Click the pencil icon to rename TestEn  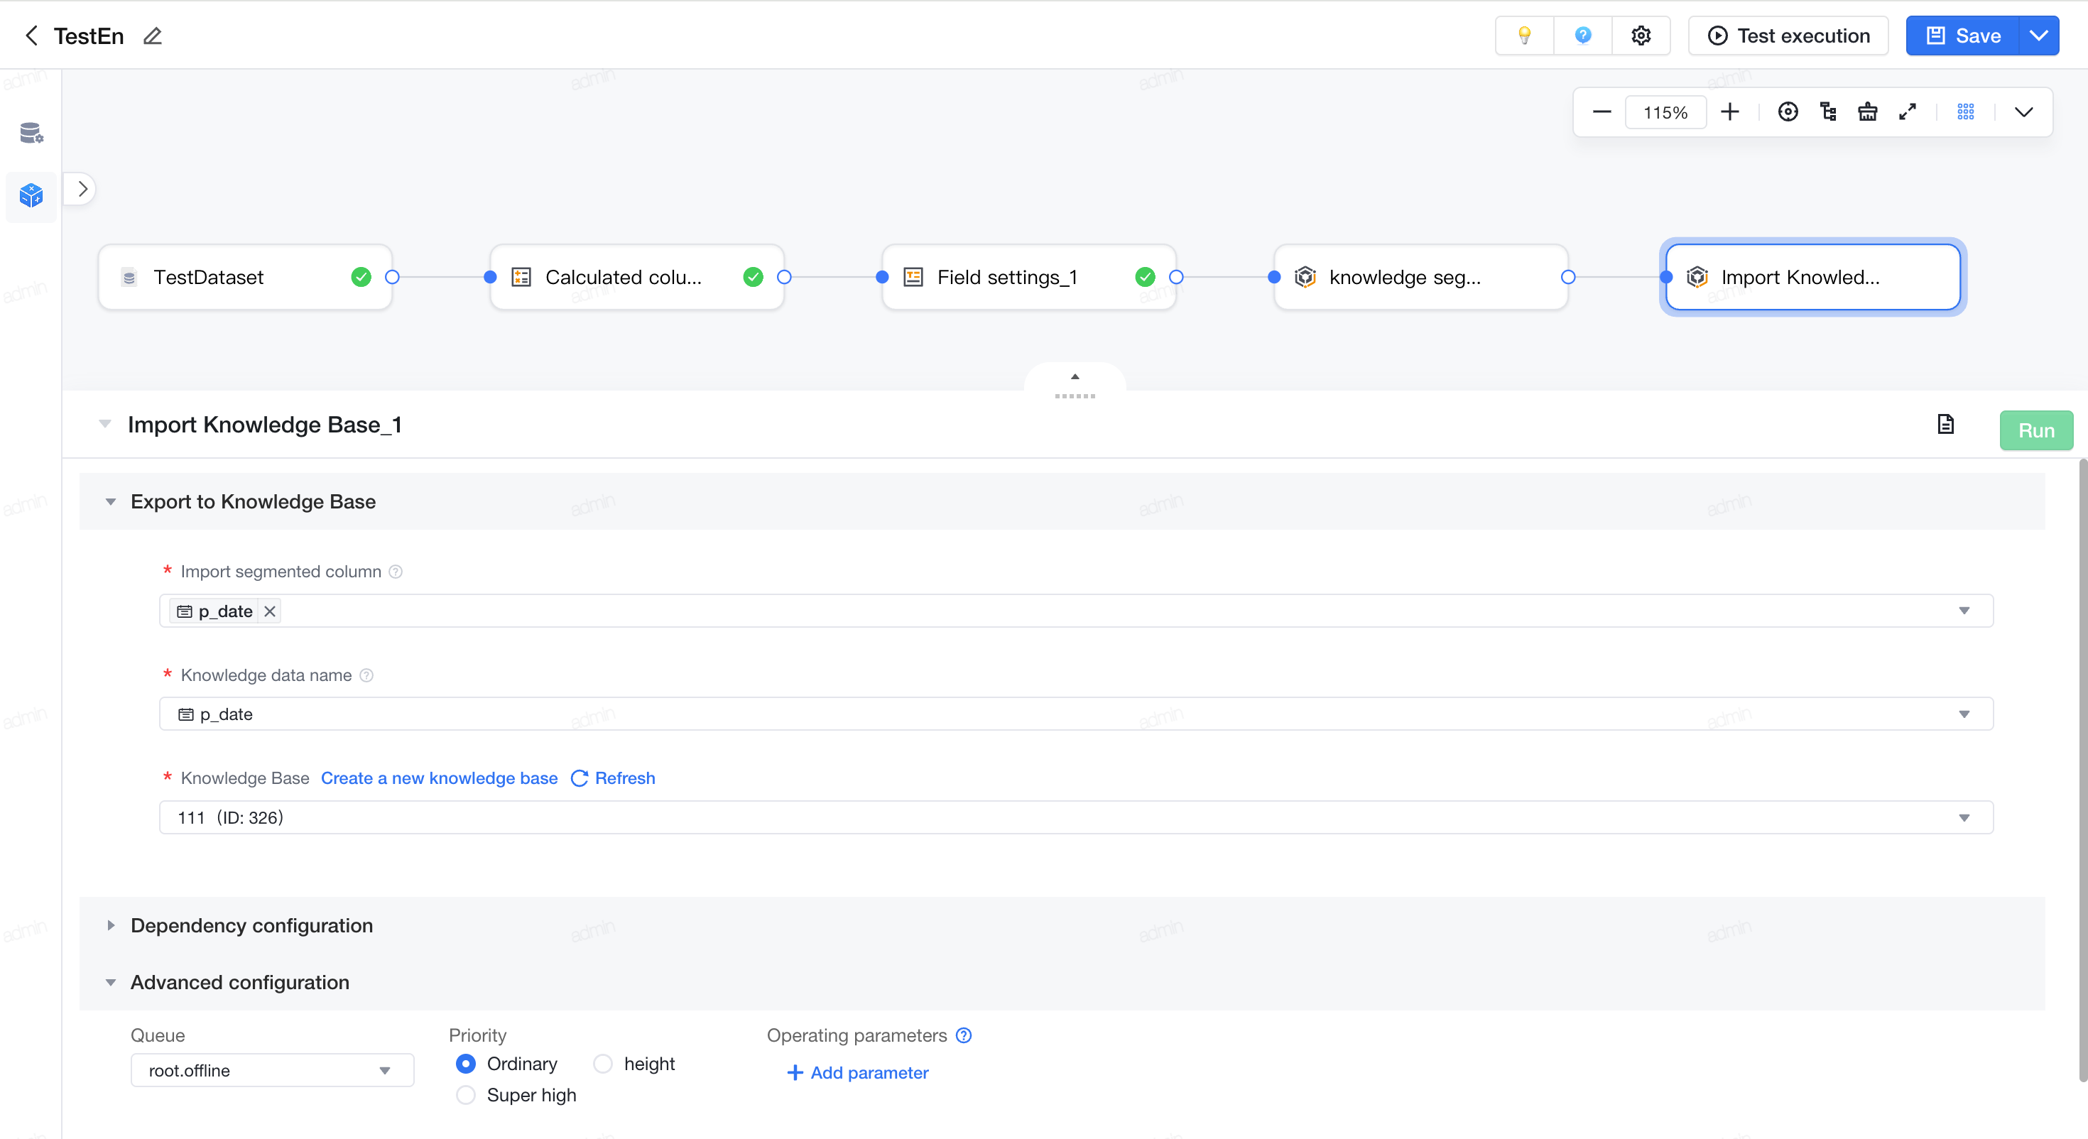pos(153,36)
